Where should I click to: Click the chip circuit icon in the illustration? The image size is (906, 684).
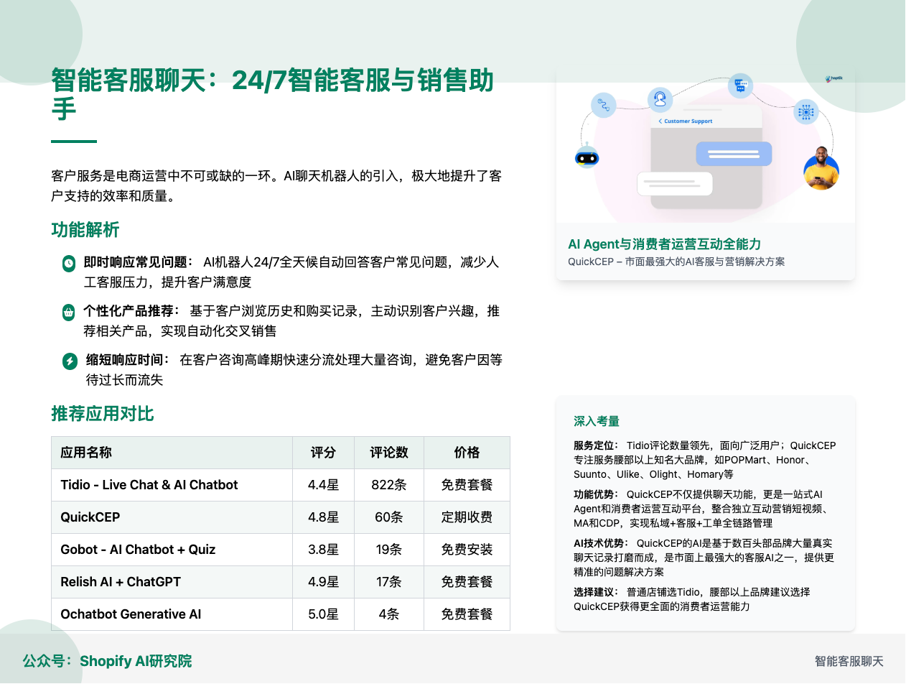806,112
